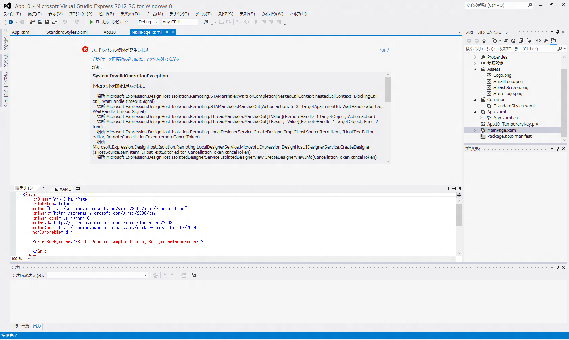Toggle auto-hide pin on Properties panel
Viewport: 569px width, 340px height.
(557, 149)
